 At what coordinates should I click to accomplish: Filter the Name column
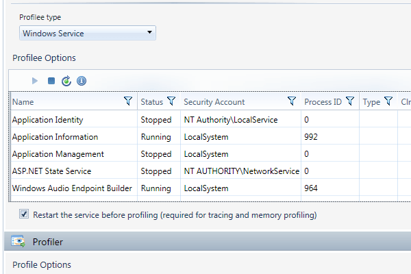(128, 101)
